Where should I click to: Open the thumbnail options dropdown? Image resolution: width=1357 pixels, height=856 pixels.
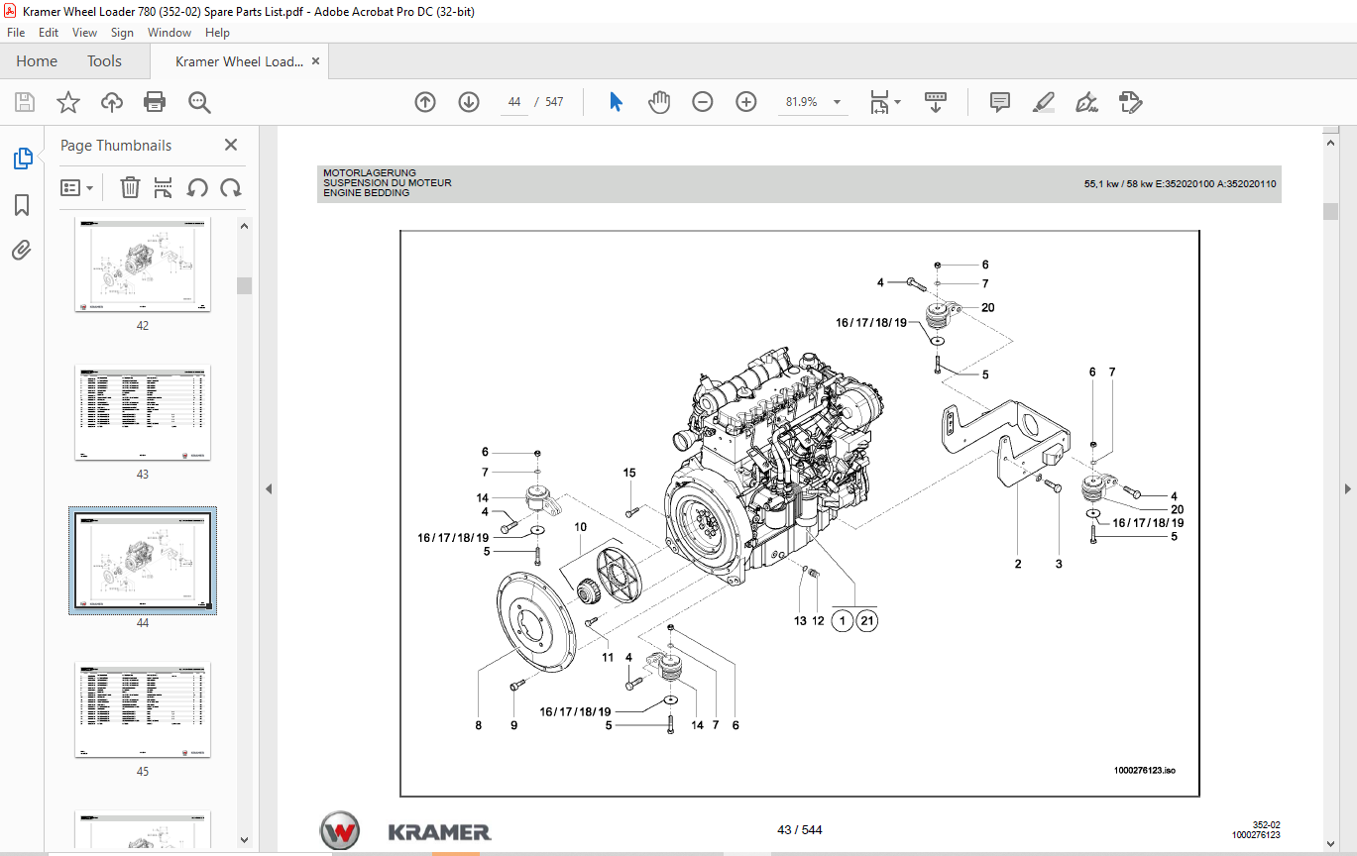(76, 187)
